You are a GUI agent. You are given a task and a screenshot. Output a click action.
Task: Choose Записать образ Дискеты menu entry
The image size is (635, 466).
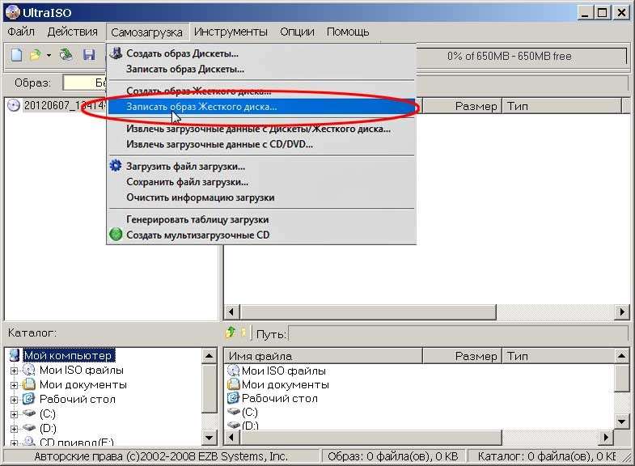(261, 69)
